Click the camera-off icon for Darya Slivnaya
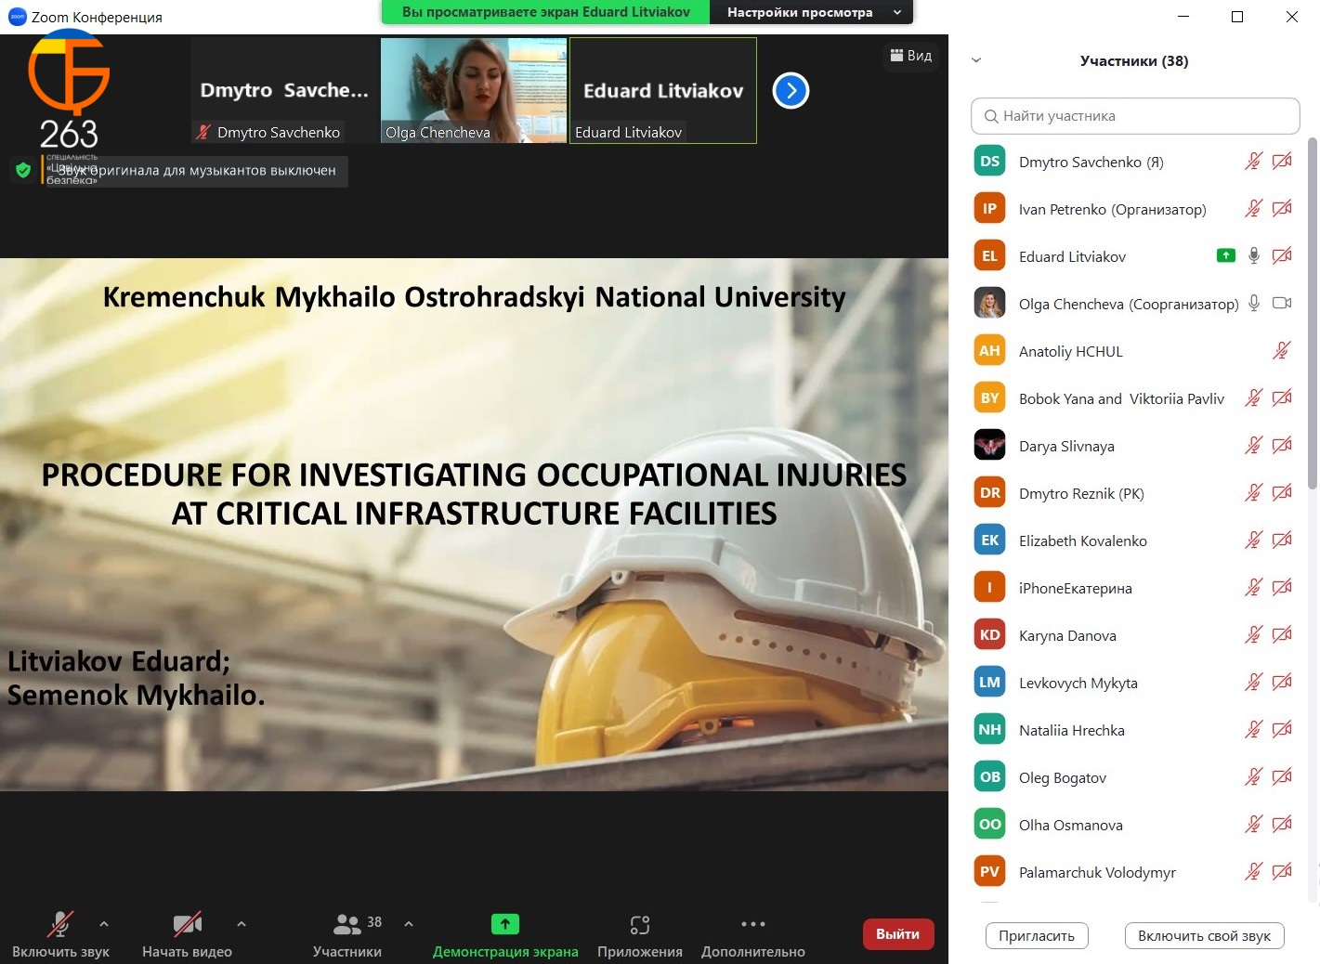This screenshot has height=964, width=1320. click(x=1282, y=446)
